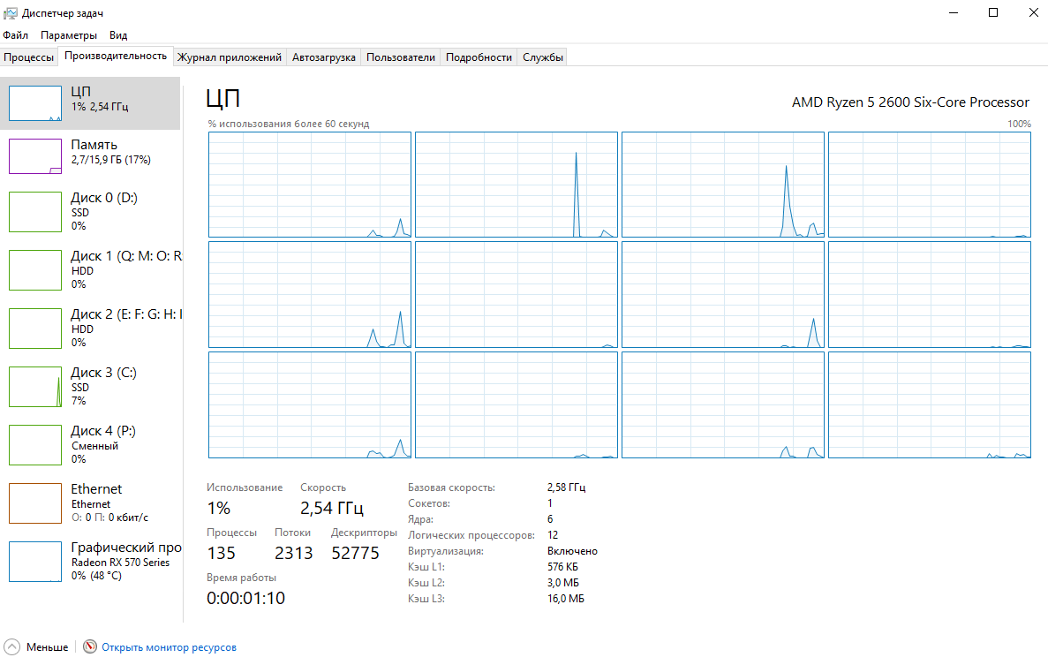Switch to the Процессы tab
Viewport: 1048px width, 665px height.
(x=29, y=57)
